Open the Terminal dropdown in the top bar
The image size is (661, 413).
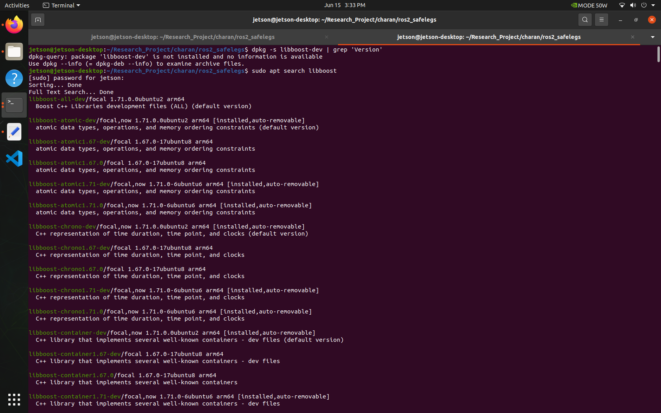pos(61,5)
